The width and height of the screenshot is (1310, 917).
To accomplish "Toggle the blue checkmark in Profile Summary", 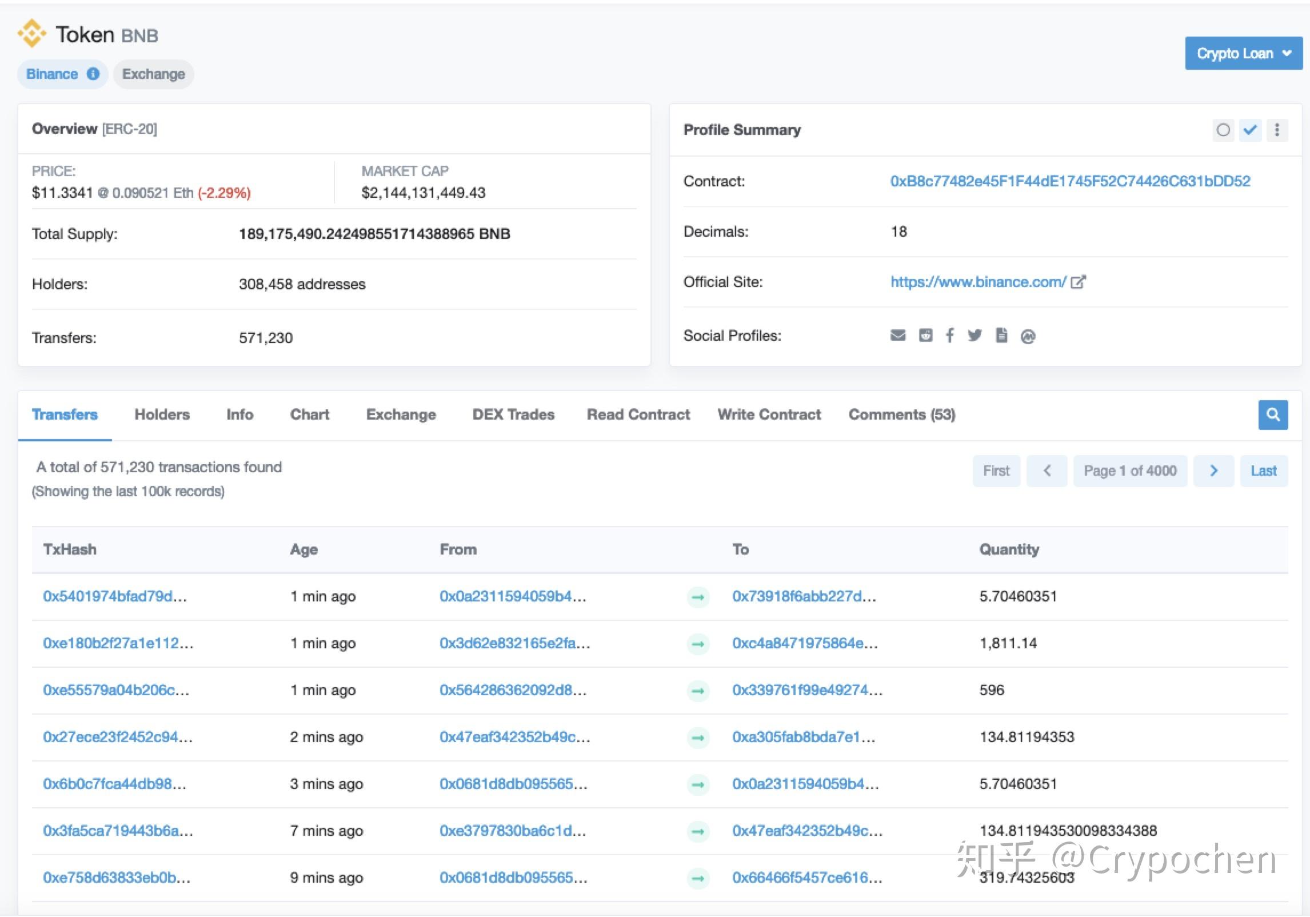I will point(1250,130).
